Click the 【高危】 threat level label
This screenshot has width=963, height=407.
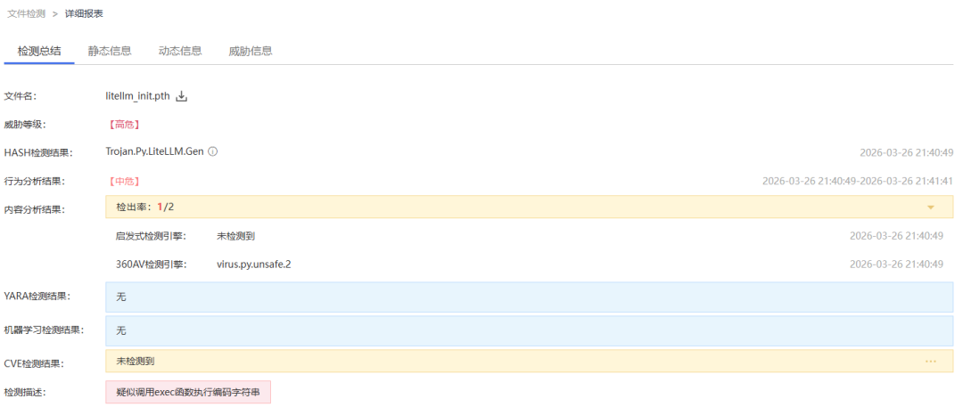[x=123, y=125]
